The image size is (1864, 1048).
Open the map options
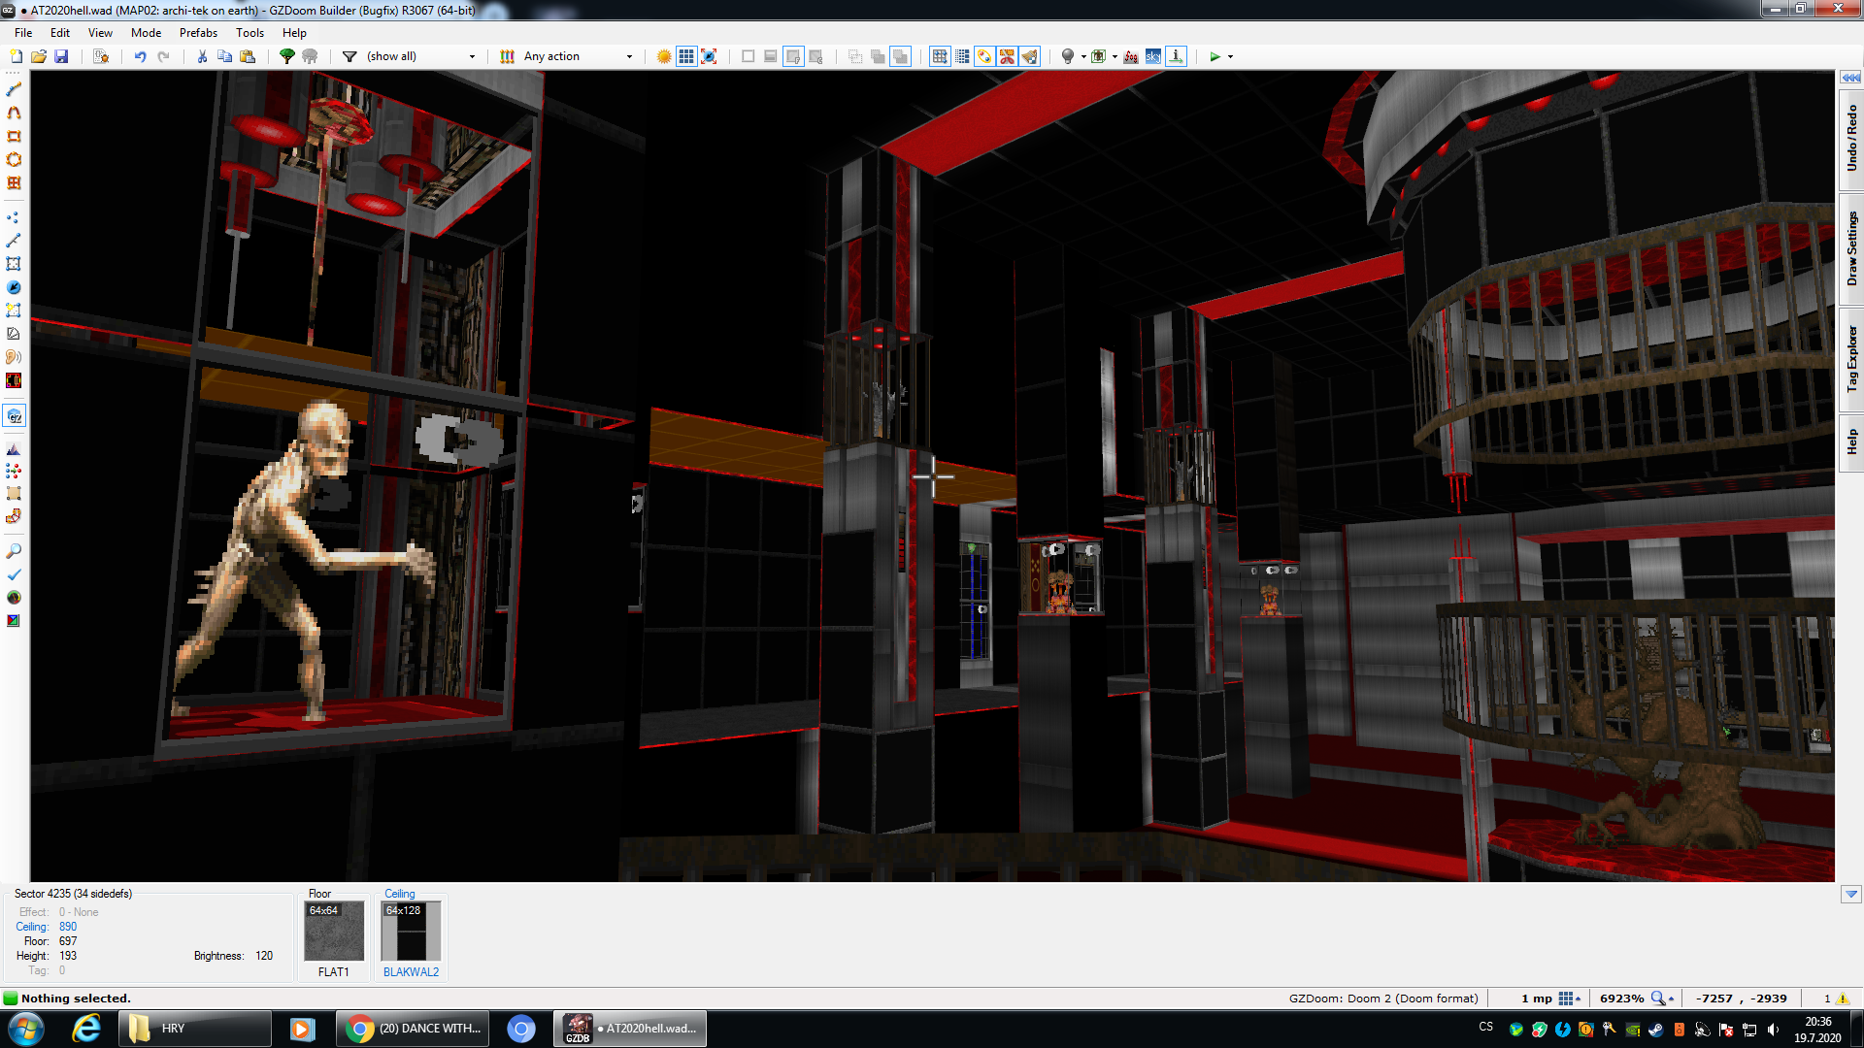pyautogui.click(x=100, y=56)
